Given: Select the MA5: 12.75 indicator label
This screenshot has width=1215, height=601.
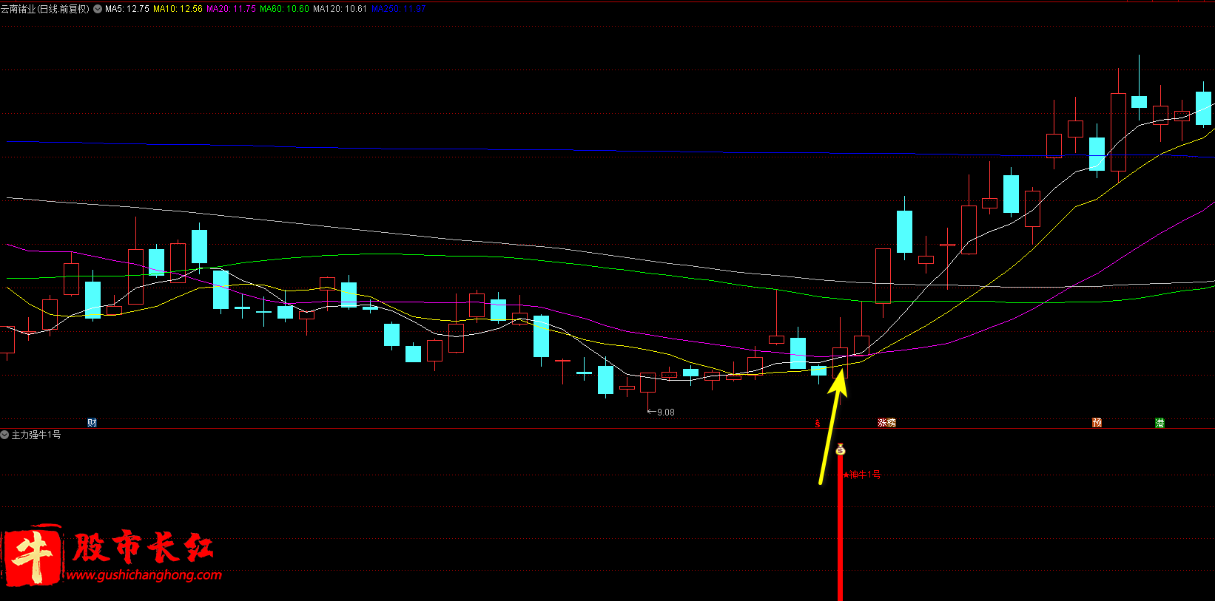Looking at the screenshot, I should 127,9.
